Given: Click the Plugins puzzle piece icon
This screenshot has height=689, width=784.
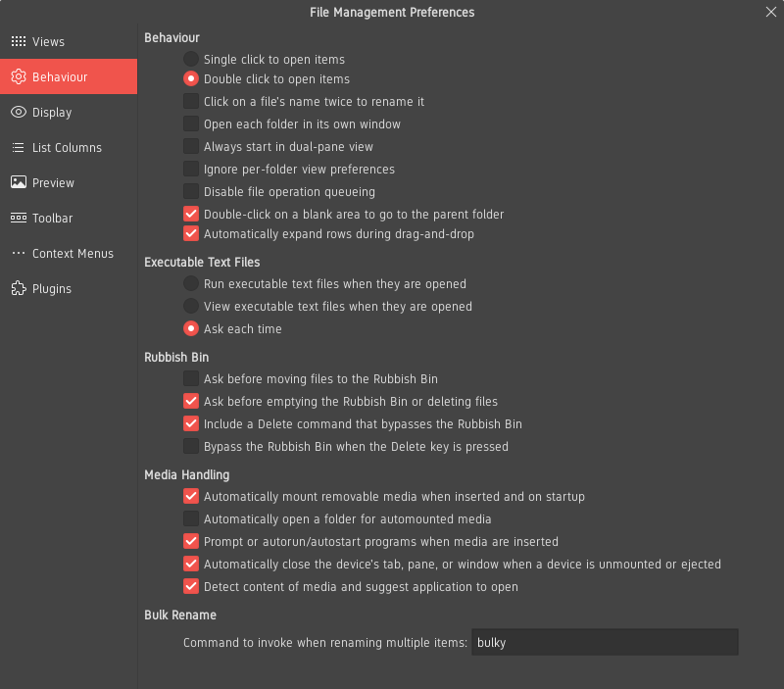Looking at the screenshot, I should click(x=19, y=288).
